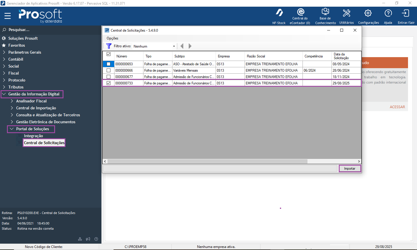This screenshot has height=250, width=417.
Task: Open the Opções menu
Action: (112, 38)
